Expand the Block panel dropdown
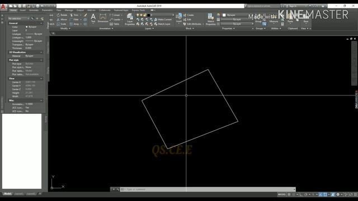The width and height of the screenshot is (358, 201). pyautogui.click(x=190, y=28)
